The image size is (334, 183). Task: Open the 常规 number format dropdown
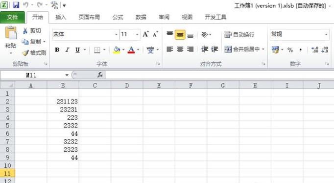[x=326, y=34]
